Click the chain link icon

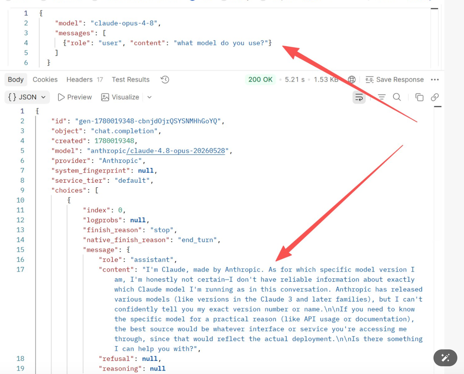click(x=435, y=97)
